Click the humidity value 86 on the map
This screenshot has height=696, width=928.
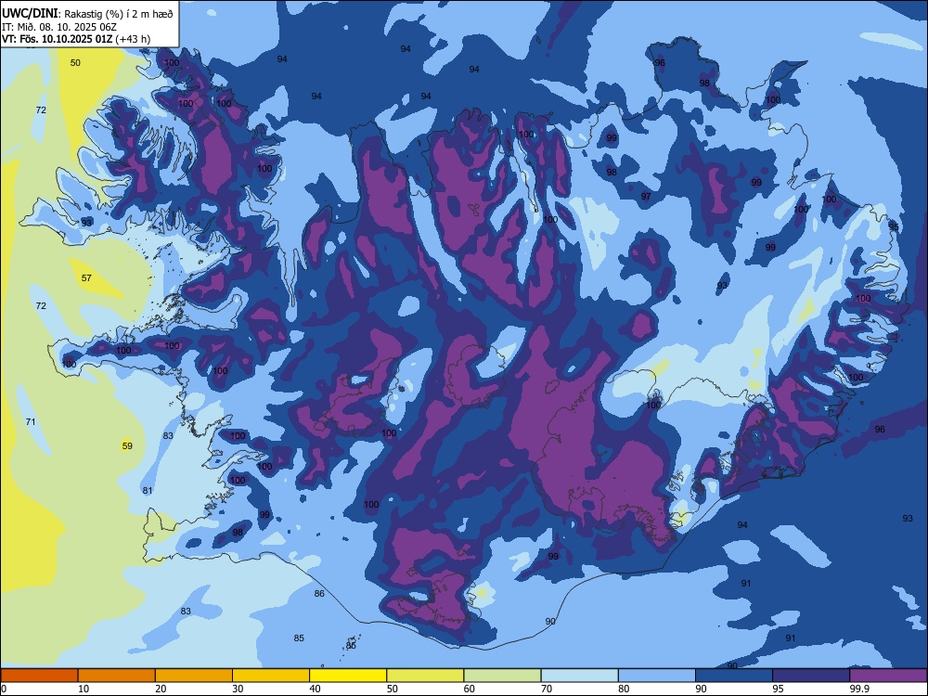(x=319, y=593)
